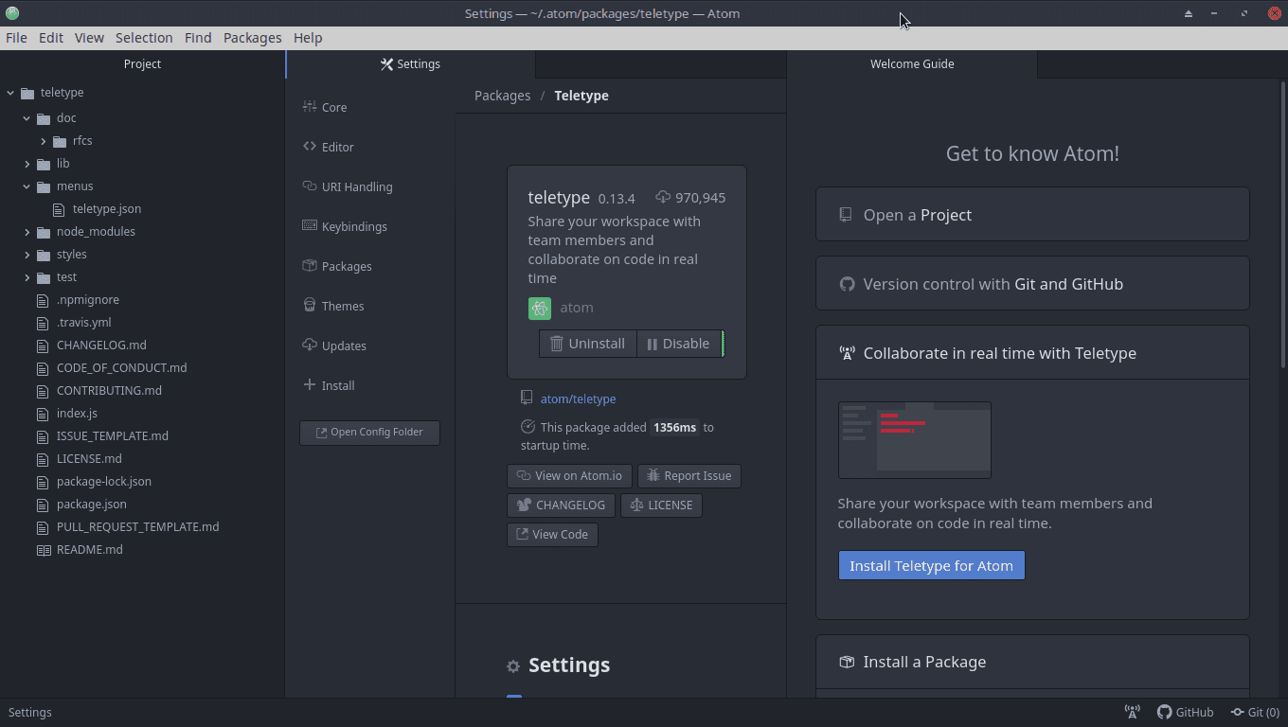This screenshot has height=727, width=1288.
Task: Open CODE_OF_CONDUCT.md in the tree
Action: click(x=122, y=368)
